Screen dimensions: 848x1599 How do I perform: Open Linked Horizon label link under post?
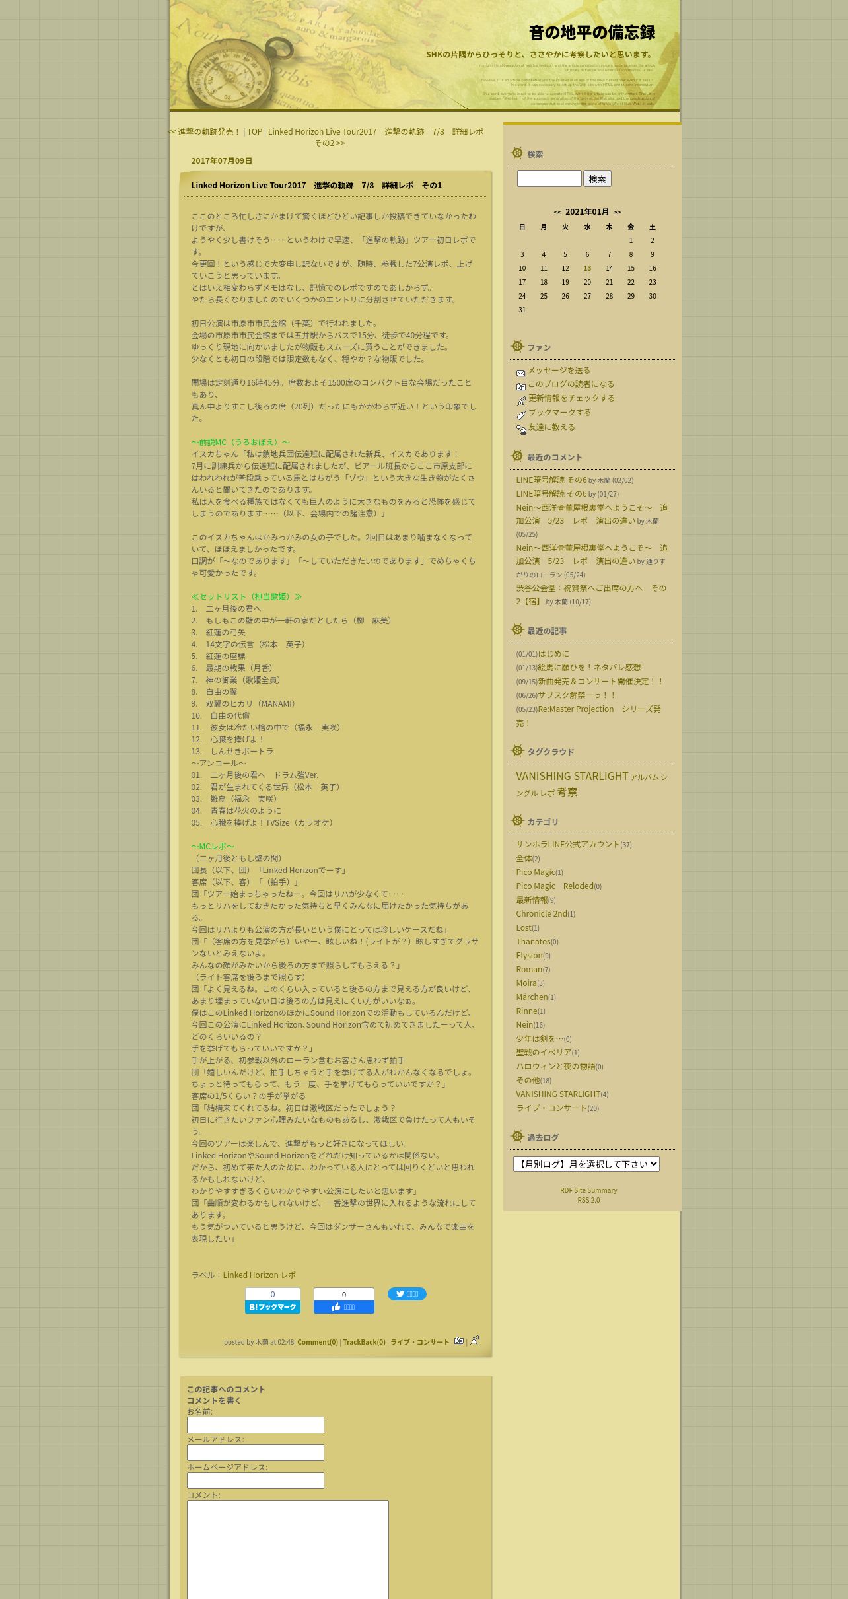tap(250, 1275)
